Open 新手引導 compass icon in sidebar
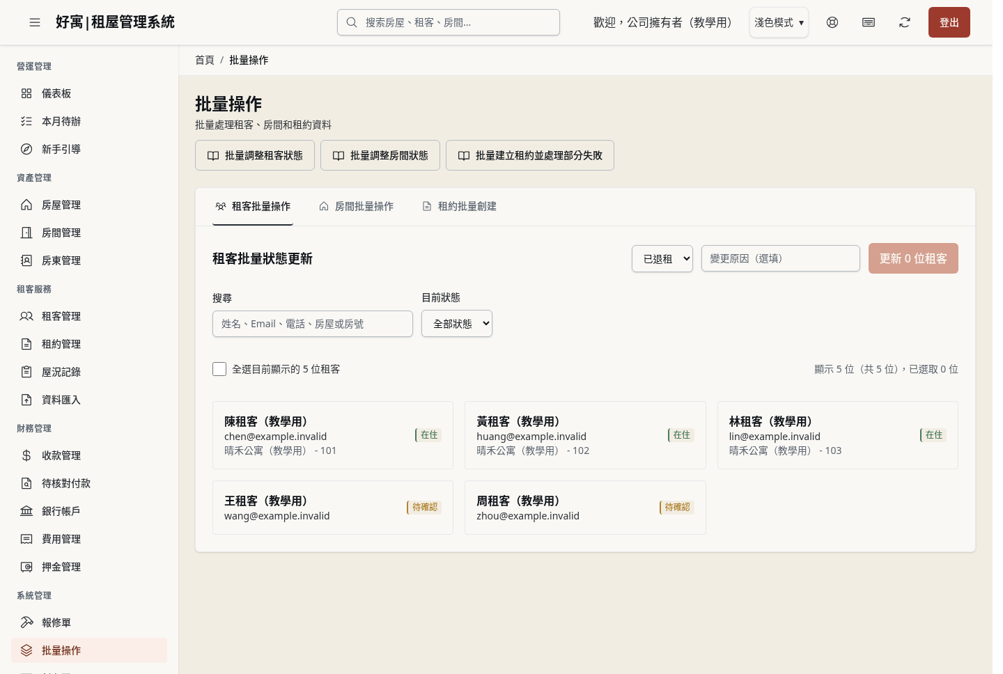This screenshot has width=1003, height=674. [x=26, y=149]
